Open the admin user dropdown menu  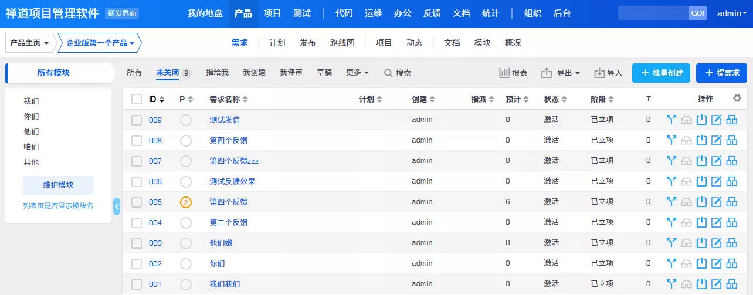pyautogui.click(x=732, y=13)
